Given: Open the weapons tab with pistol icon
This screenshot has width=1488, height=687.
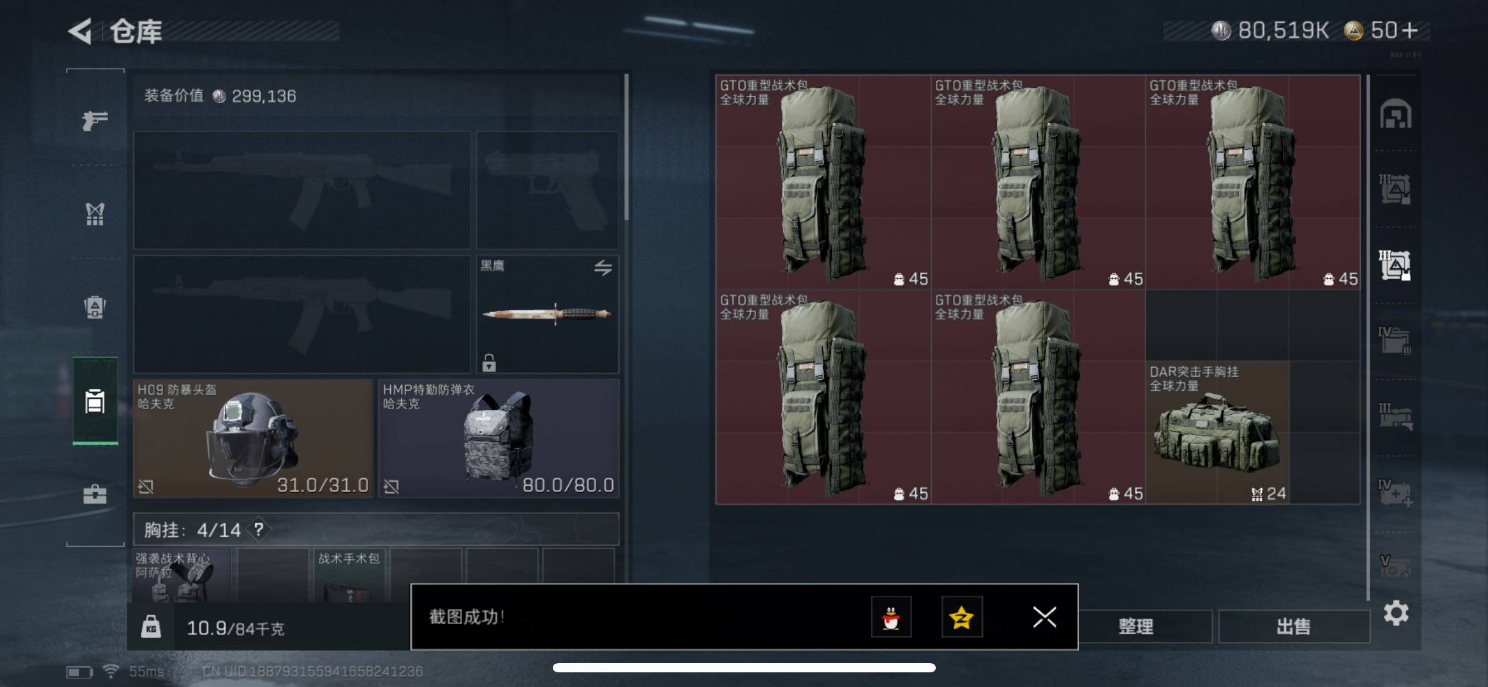Looking at the screenshot, I should [x=95, y=120].
